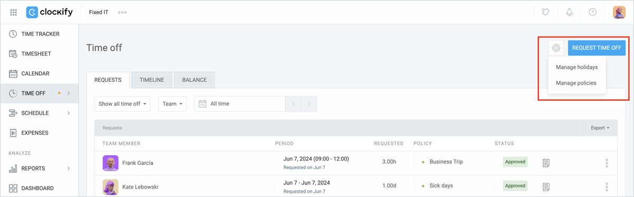Open workspace options dots beside Fixed IT

[x=123, y=12]
